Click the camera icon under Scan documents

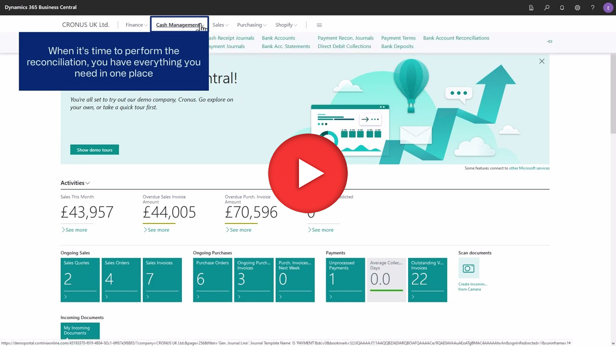pos(469,269)
